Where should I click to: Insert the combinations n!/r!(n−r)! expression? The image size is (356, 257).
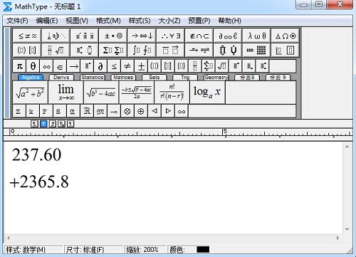[x=172, y=93]
